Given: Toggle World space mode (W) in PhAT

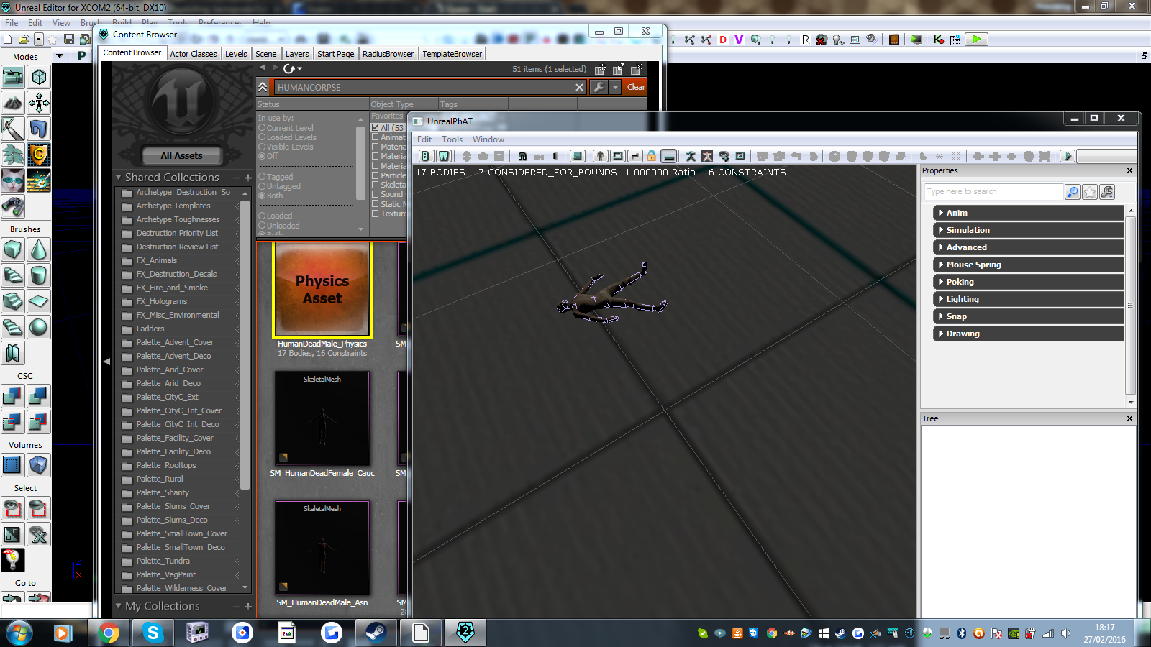Looking at the screenshot, I should pos(444,156).
